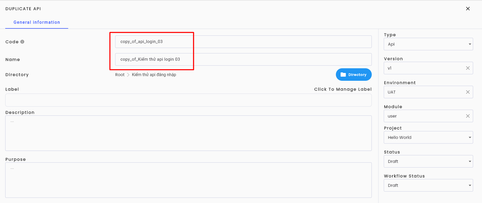Viewport: 482px width, 203px height.
Task: Close the Duplicate API dialog
Action: coord(468,9)
